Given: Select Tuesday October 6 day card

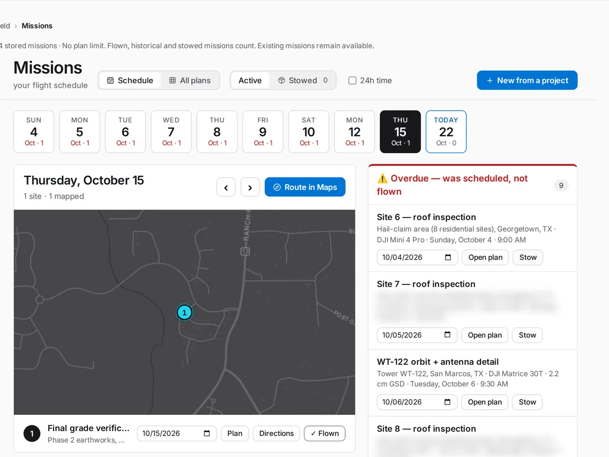Looking at the screenshot, I should tap(125, 131).
